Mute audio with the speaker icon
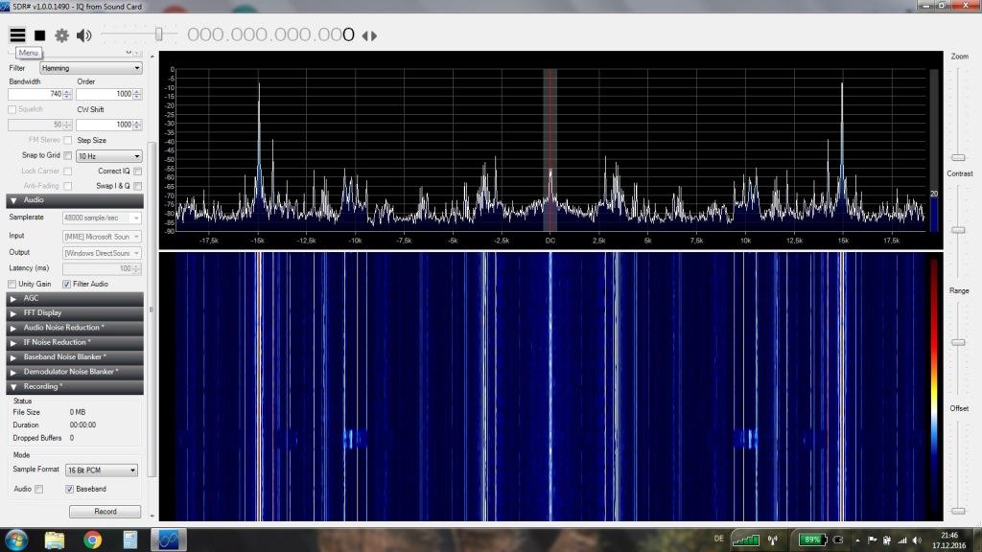Image resolution: width=982 pixels, height=552 pixels. (83, 35)
